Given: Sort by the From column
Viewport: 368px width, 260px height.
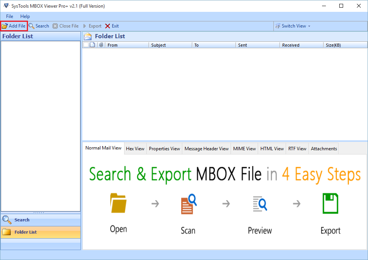Looking at the screenshot, I should (127, 45).
